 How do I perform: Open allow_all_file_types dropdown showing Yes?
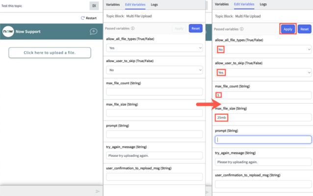pyautogui.click(x=155, y=48)
